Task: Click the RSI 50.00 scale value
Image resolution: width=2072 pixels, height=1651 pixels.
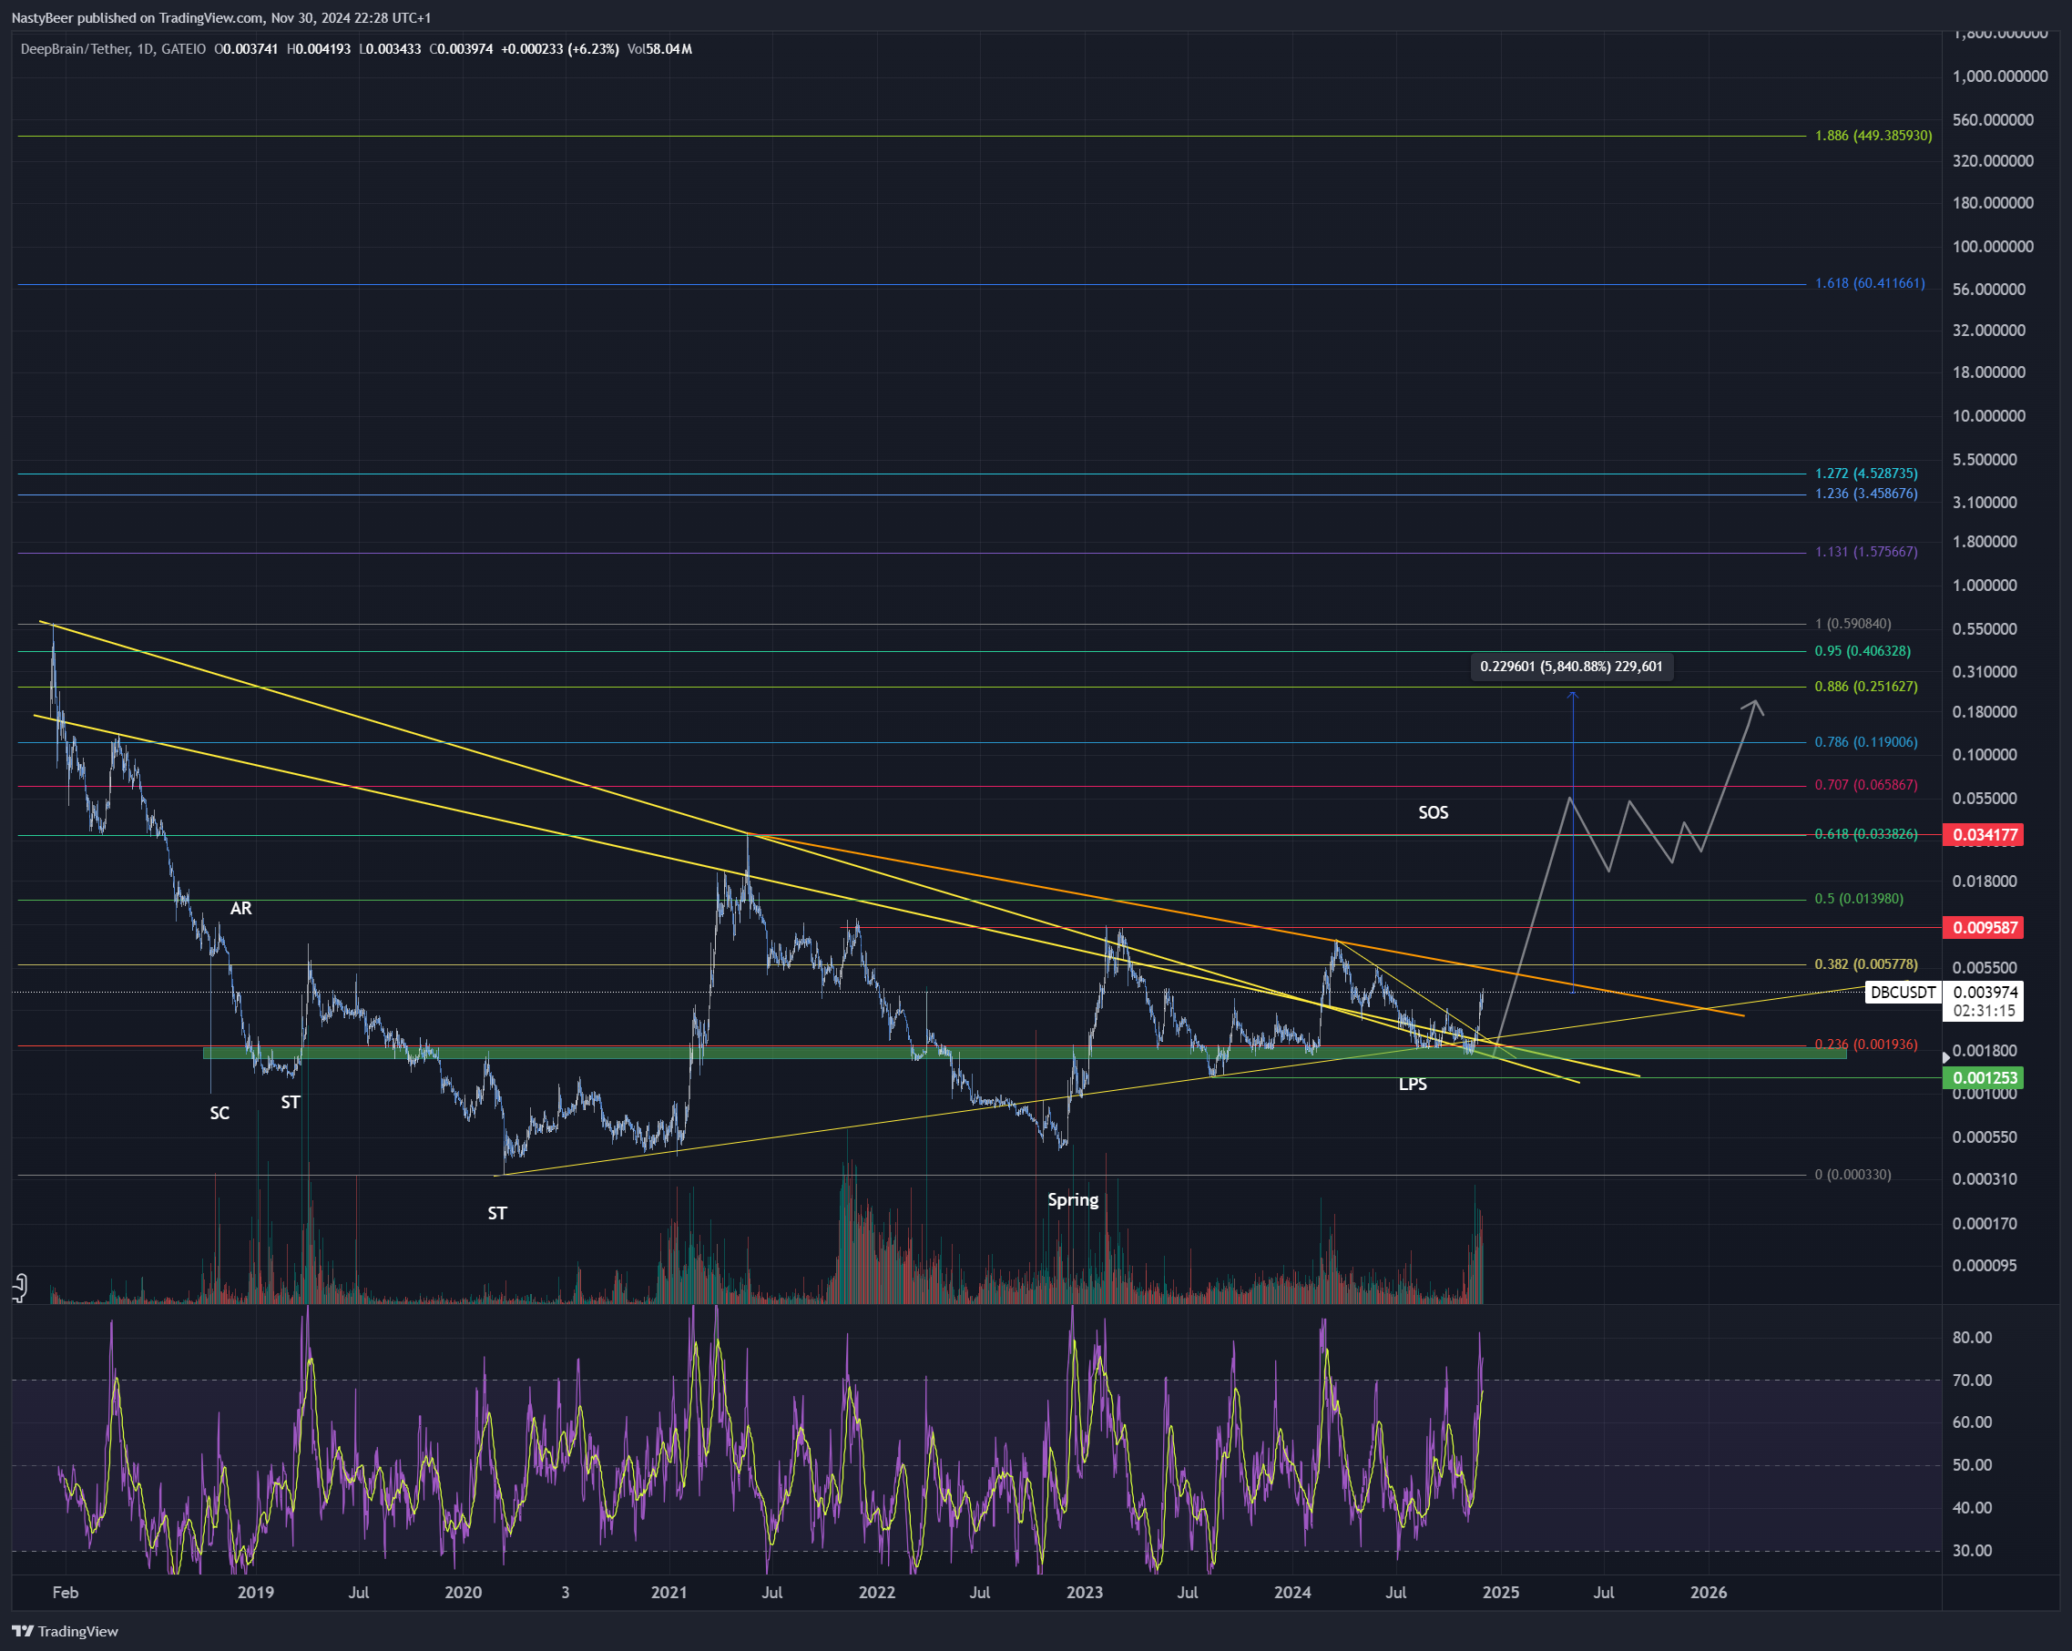Action: (1972, 1464)
